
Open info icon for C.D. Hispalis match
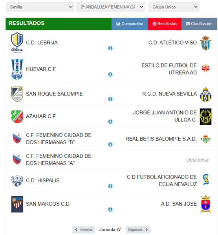[110, 186]
